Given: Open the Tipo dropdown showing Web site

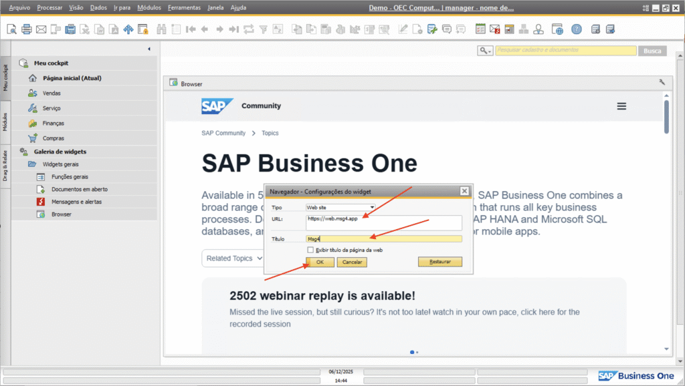Looking at the screenshot, I should pyautogui.click(x=340, y=208).
